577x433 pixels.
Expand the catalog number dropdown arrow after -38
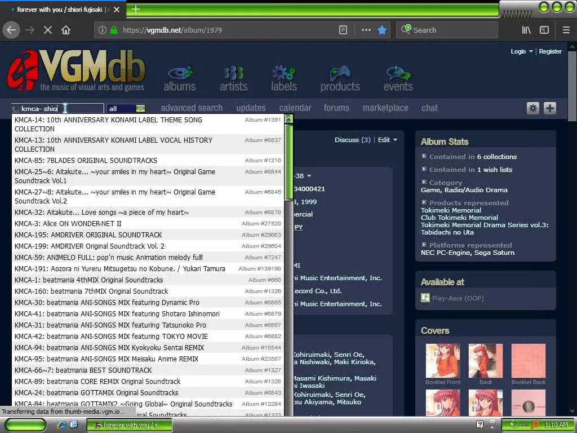pos(309,176)
